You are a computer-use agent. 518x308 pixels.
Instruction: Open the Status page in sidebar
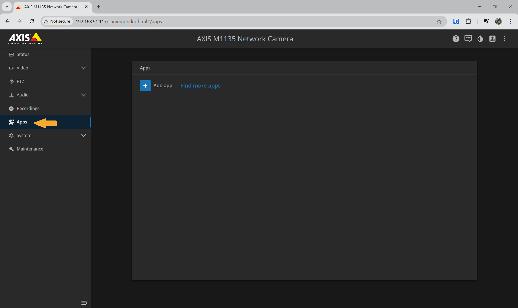(x=46, y=54)
